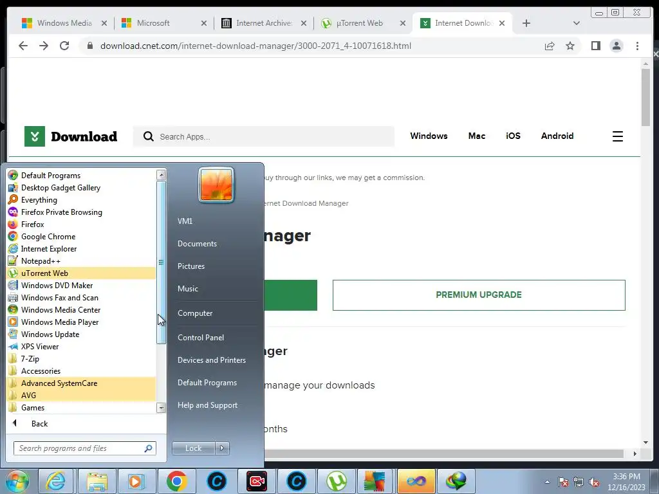Open the site hamburger menu
Viewport: 659px width, 494px height.
(x=617, y=136)
